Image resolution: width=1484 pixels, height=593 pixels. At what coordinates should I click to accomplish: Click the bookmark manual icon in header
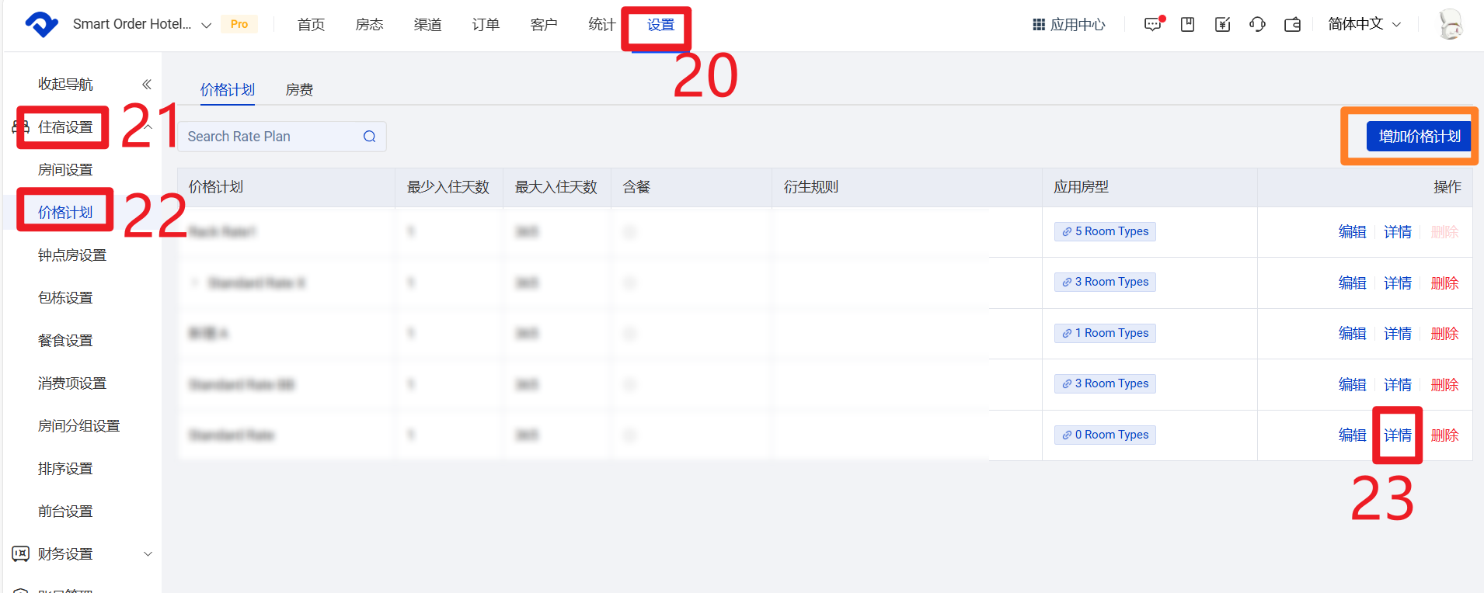point(1187,25)
